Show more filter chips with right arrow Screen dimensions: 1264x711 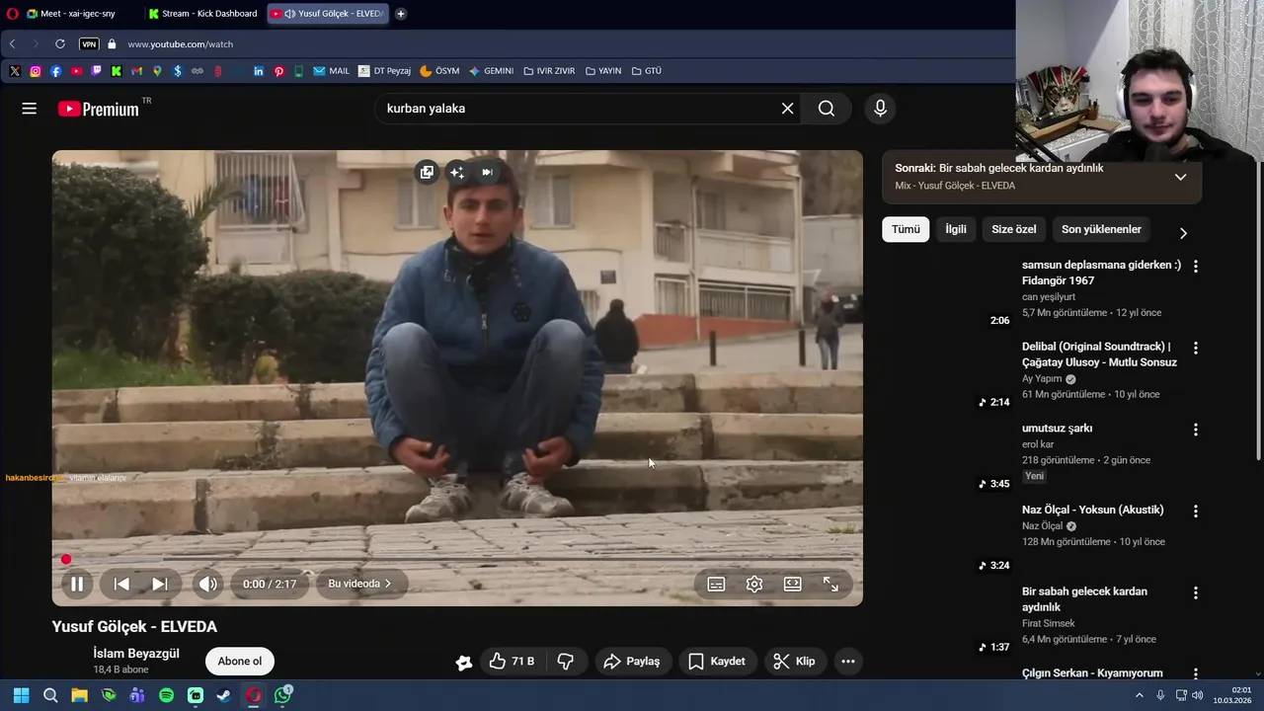point(1183,233)
